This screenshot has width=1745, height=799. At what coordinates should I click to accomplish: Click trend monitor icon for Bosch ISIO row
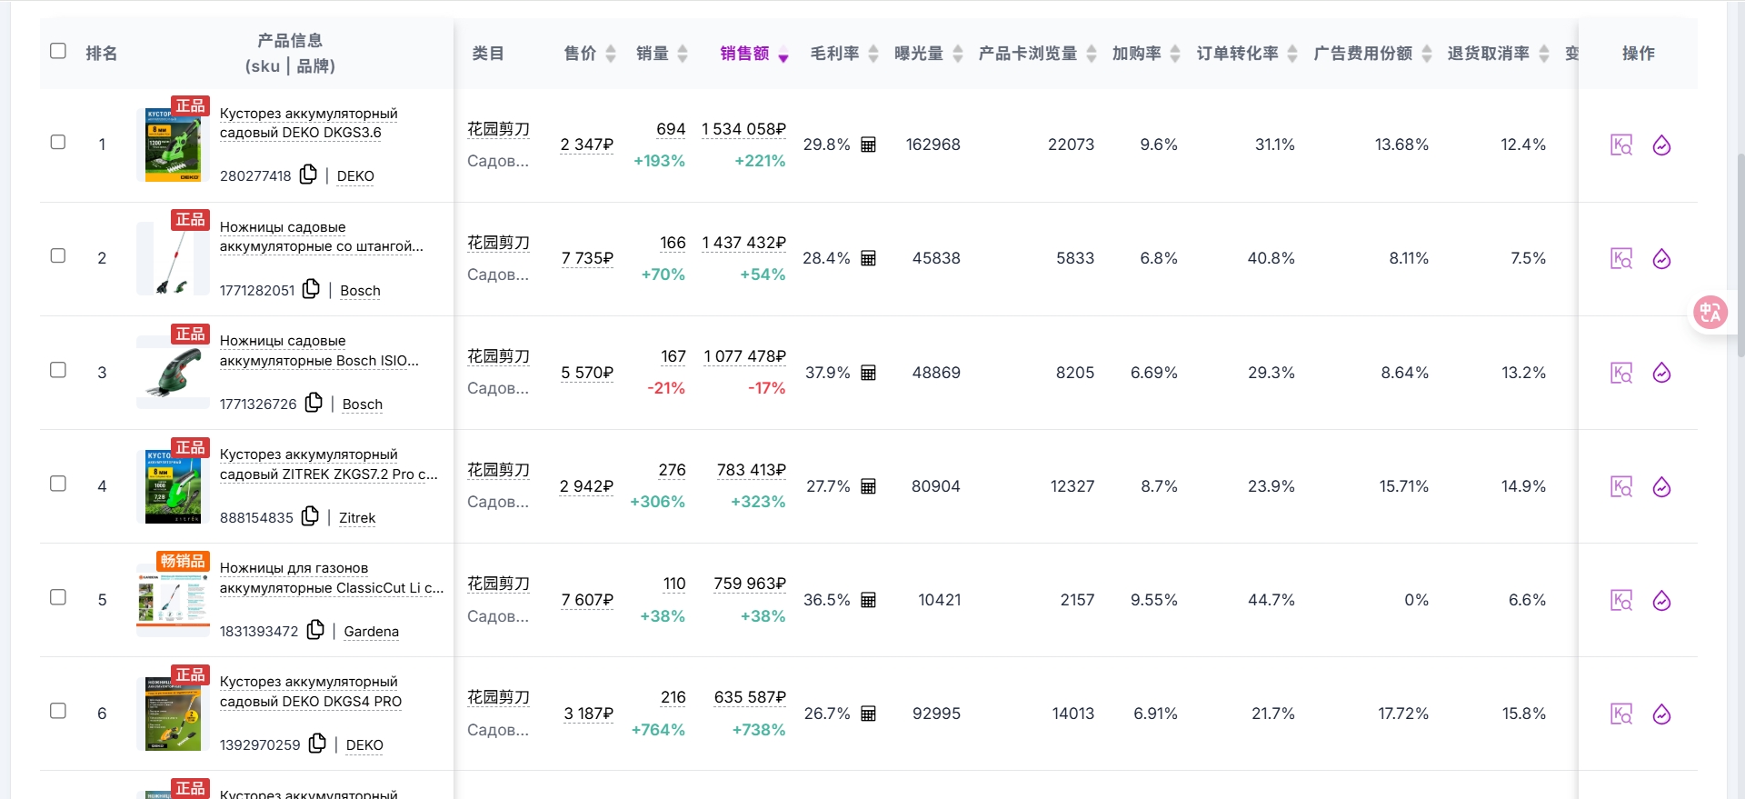(1661, 373)
